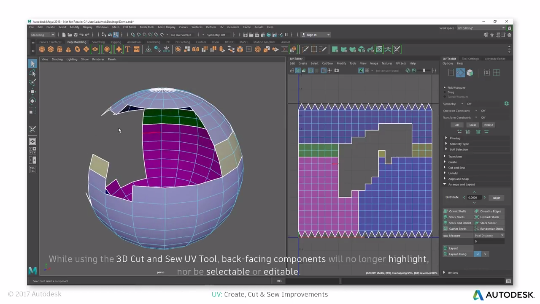Click the All selection button
This screenshot has width=540, height=304.
pyautogui.click(x=457, y=125)
